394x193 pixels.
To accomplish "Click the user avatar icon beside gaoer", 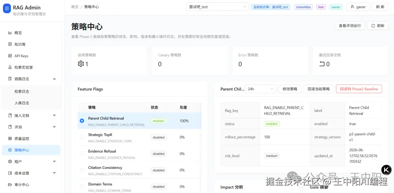I will [x=352, y=7].
